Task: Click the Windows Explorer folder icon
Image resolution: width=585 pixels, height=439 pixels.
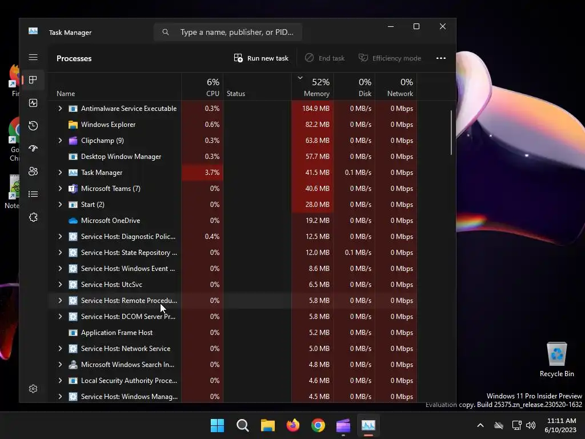Action: (x=73, y=124)
